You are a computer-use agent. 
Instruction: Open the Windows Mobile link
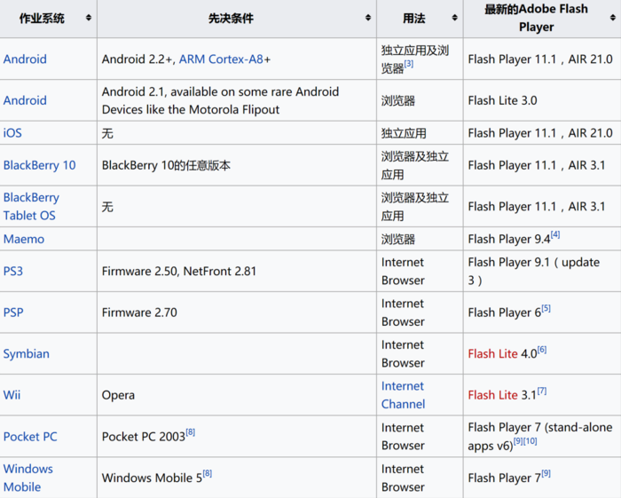click(28, 478)
